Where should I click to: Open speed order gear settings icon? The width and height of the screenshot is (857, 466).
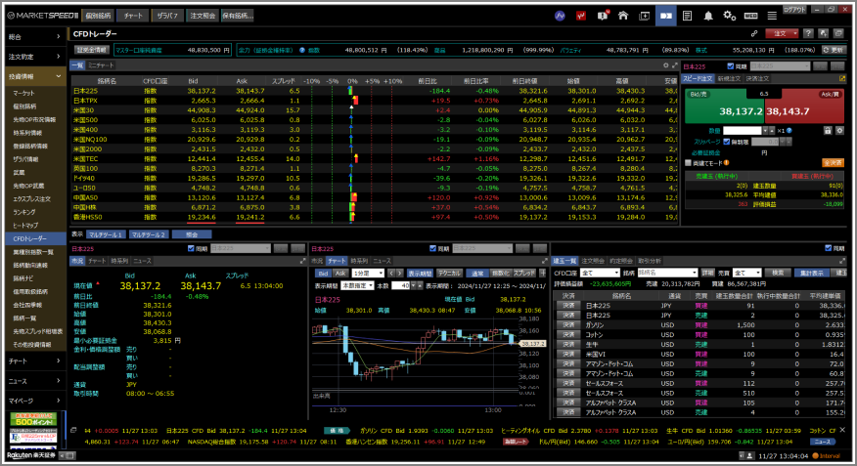(x=840, y=130)
